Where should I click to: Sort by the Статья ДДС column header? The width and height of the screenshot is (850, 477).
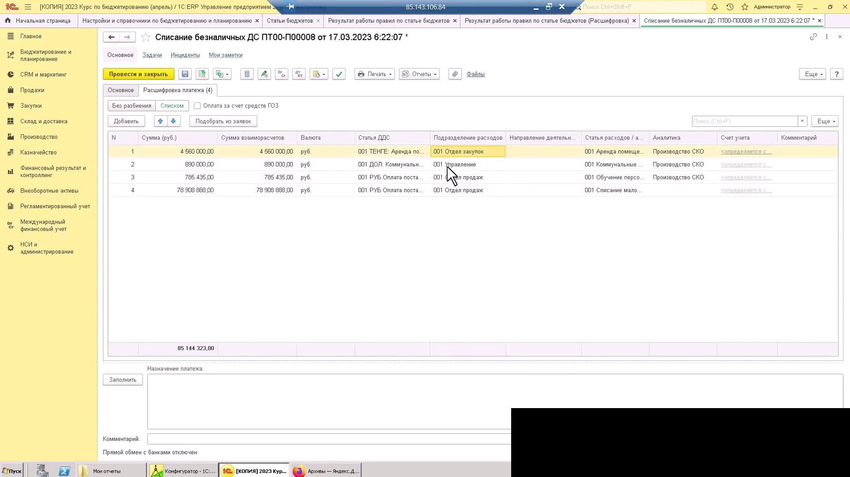pos(392,138)
